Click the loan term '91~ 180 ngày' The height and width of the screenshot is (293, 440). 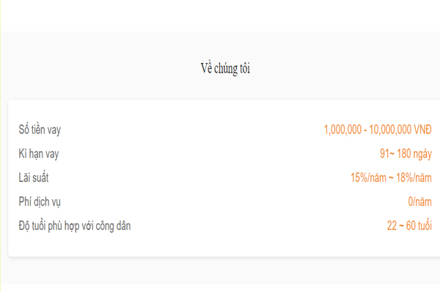point(406,154)
